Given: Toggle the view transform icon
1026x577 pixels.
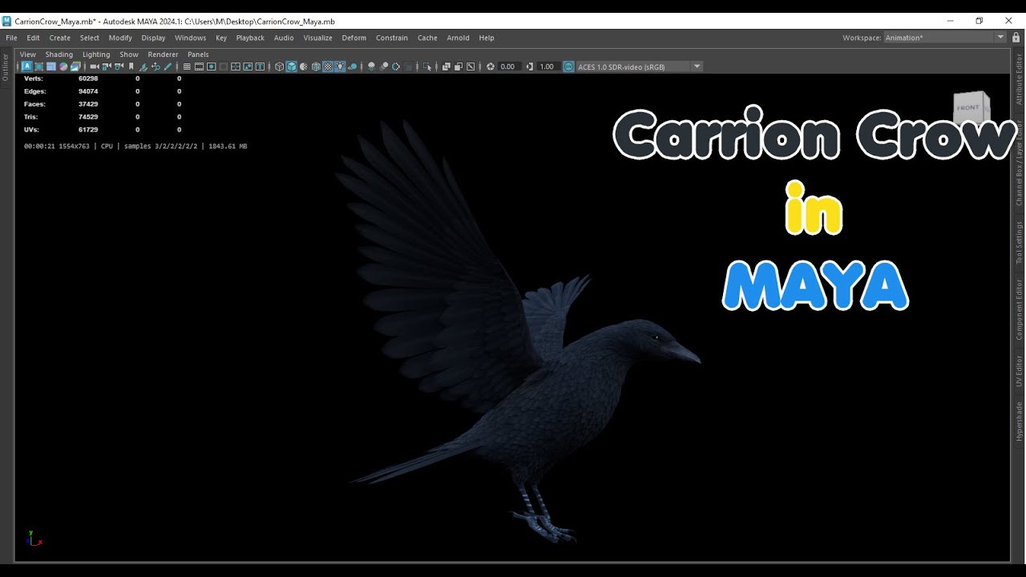Looking at the screenshot, I should tap(569, 67).
